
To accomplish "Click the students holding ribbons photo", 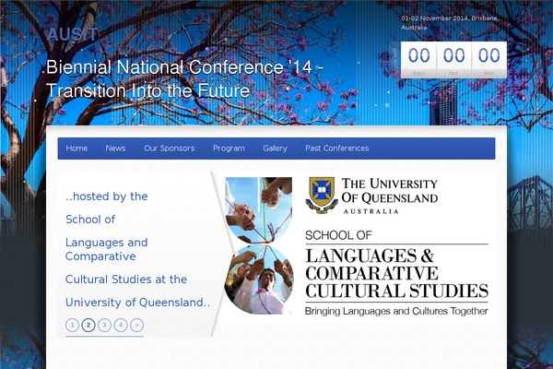I will coord(258,245).
